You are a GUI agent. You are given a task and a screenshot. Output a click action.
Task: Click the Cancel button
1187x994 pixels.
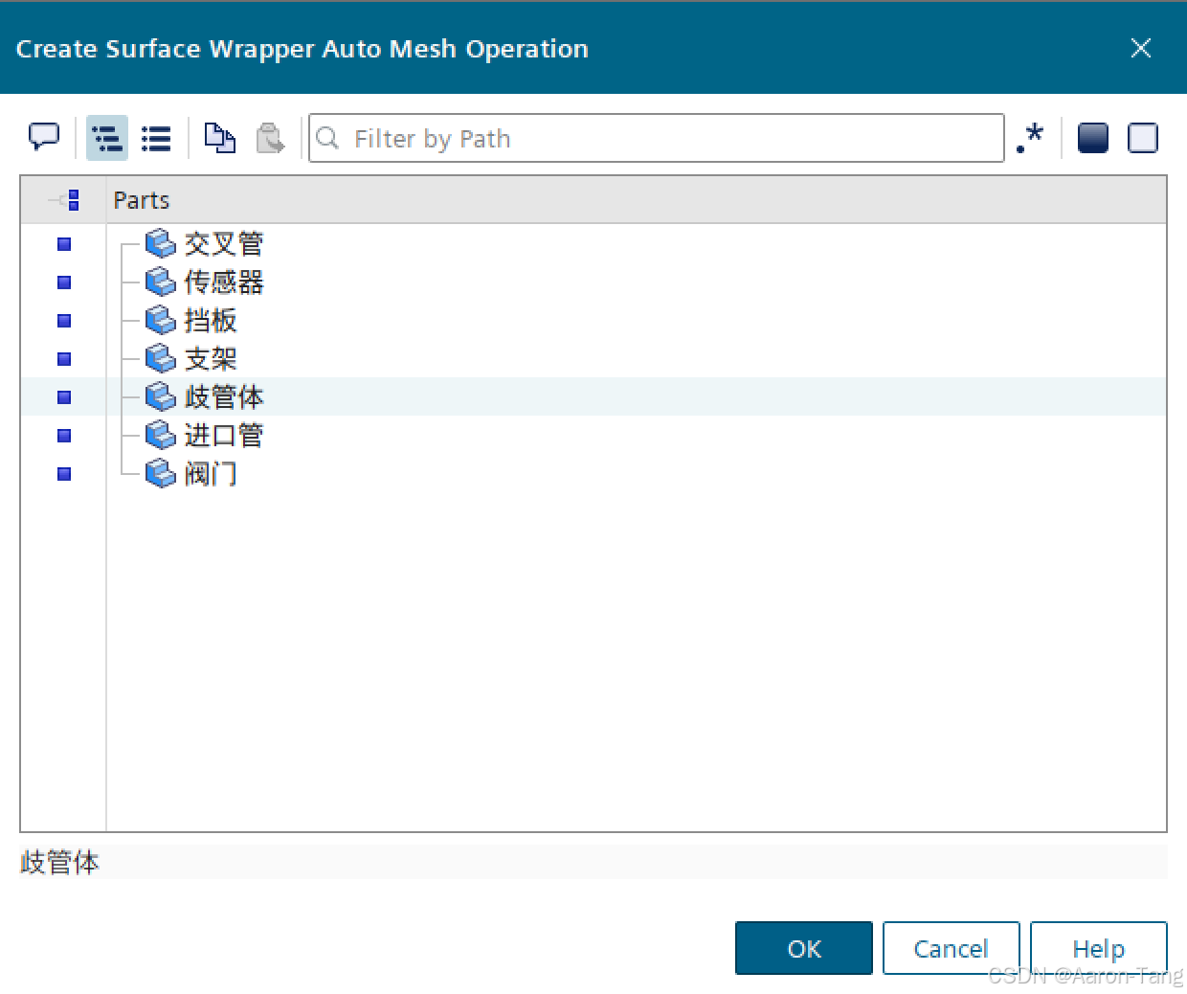(x=951, y=948)
